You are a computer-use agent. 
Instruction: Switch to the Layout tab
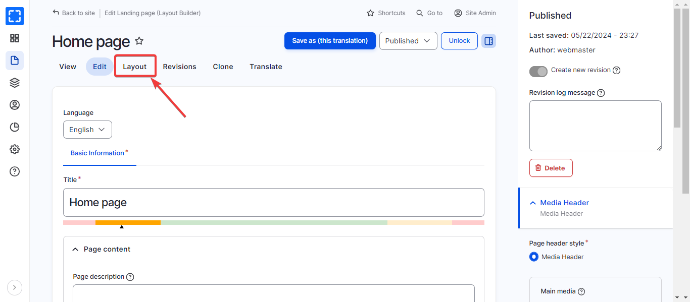(135, 67)
